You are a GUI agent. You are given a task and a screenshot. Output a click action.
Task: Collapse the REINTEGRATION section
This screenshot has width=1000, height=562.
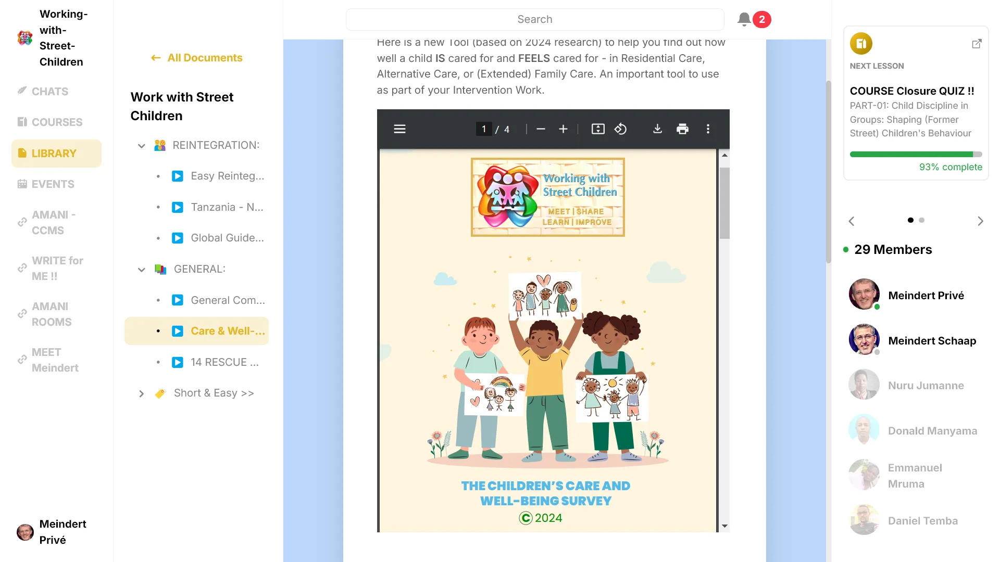[x=141, y=146]
